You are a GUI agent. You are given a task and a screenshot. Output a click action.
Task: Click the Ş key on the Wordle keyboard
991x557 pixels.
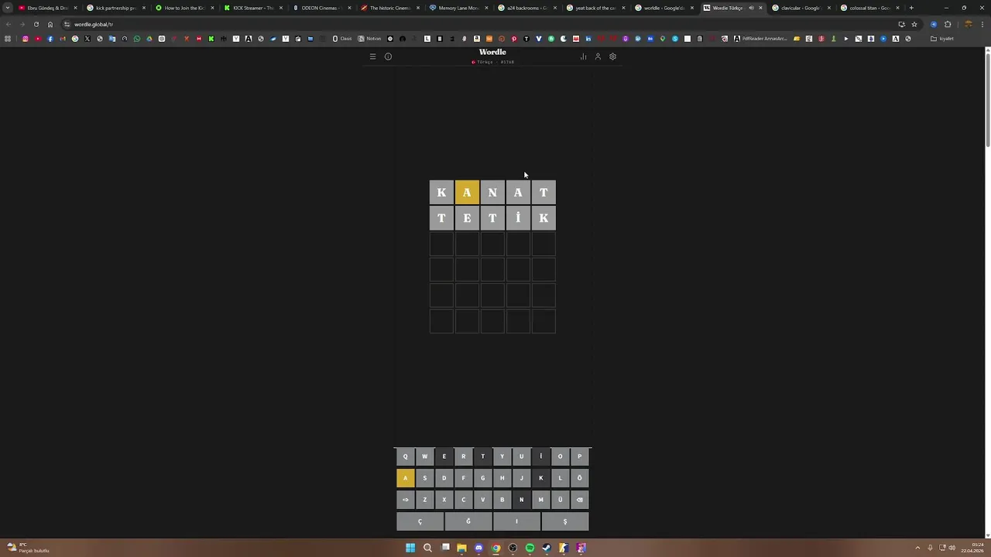[565, 521]
